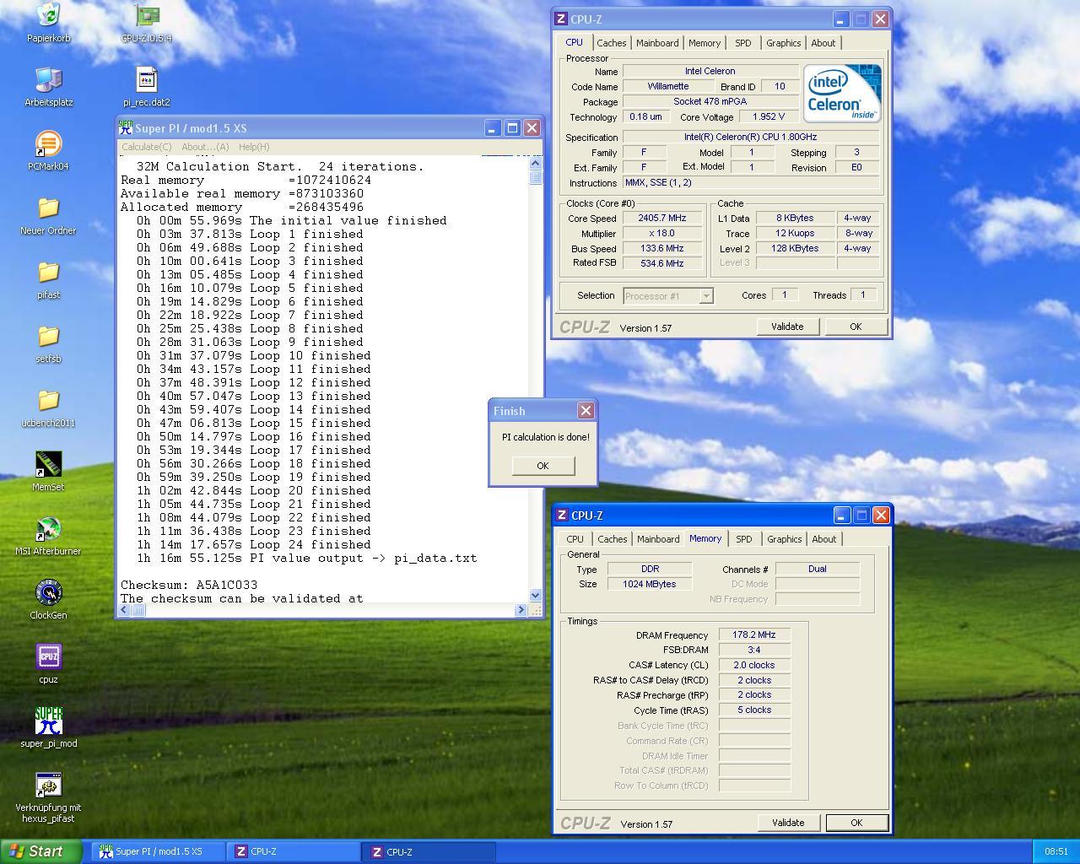Launch the super_pi_mod desktop icon

coord(48,721)
